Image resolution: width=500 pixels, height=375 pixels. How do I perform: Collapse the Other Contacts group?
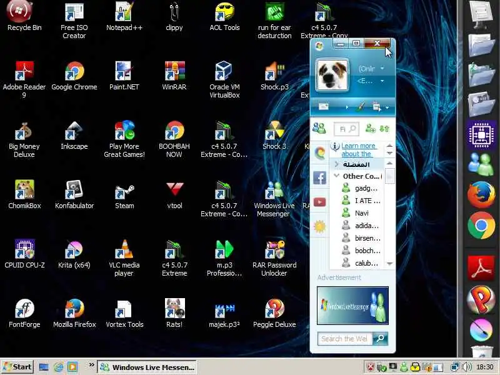click(336, 176)
